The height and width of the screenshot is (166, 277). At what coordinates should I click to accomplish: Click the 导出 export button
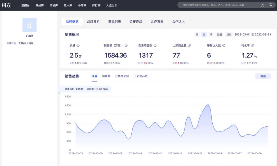(x=263, y=76)
